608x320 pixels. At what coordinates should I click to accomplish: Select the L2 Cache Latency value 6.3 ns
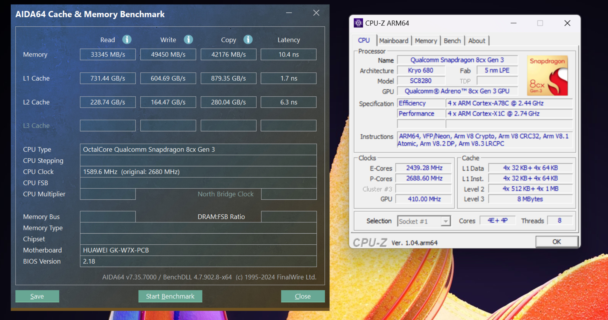tap(289, 102)
